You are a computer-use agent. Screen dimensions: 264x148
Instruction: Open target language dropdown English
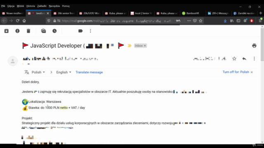pyautogui.click(x=64, y=72)
